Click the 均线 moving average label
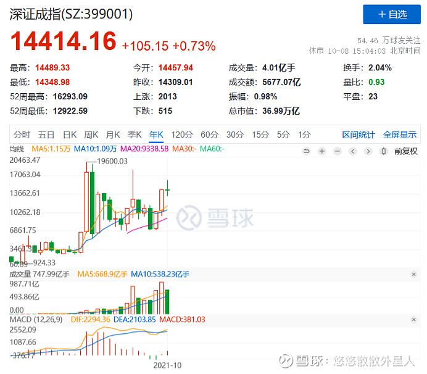The width and height of the screenshot is (427, 374). (17, 149)
